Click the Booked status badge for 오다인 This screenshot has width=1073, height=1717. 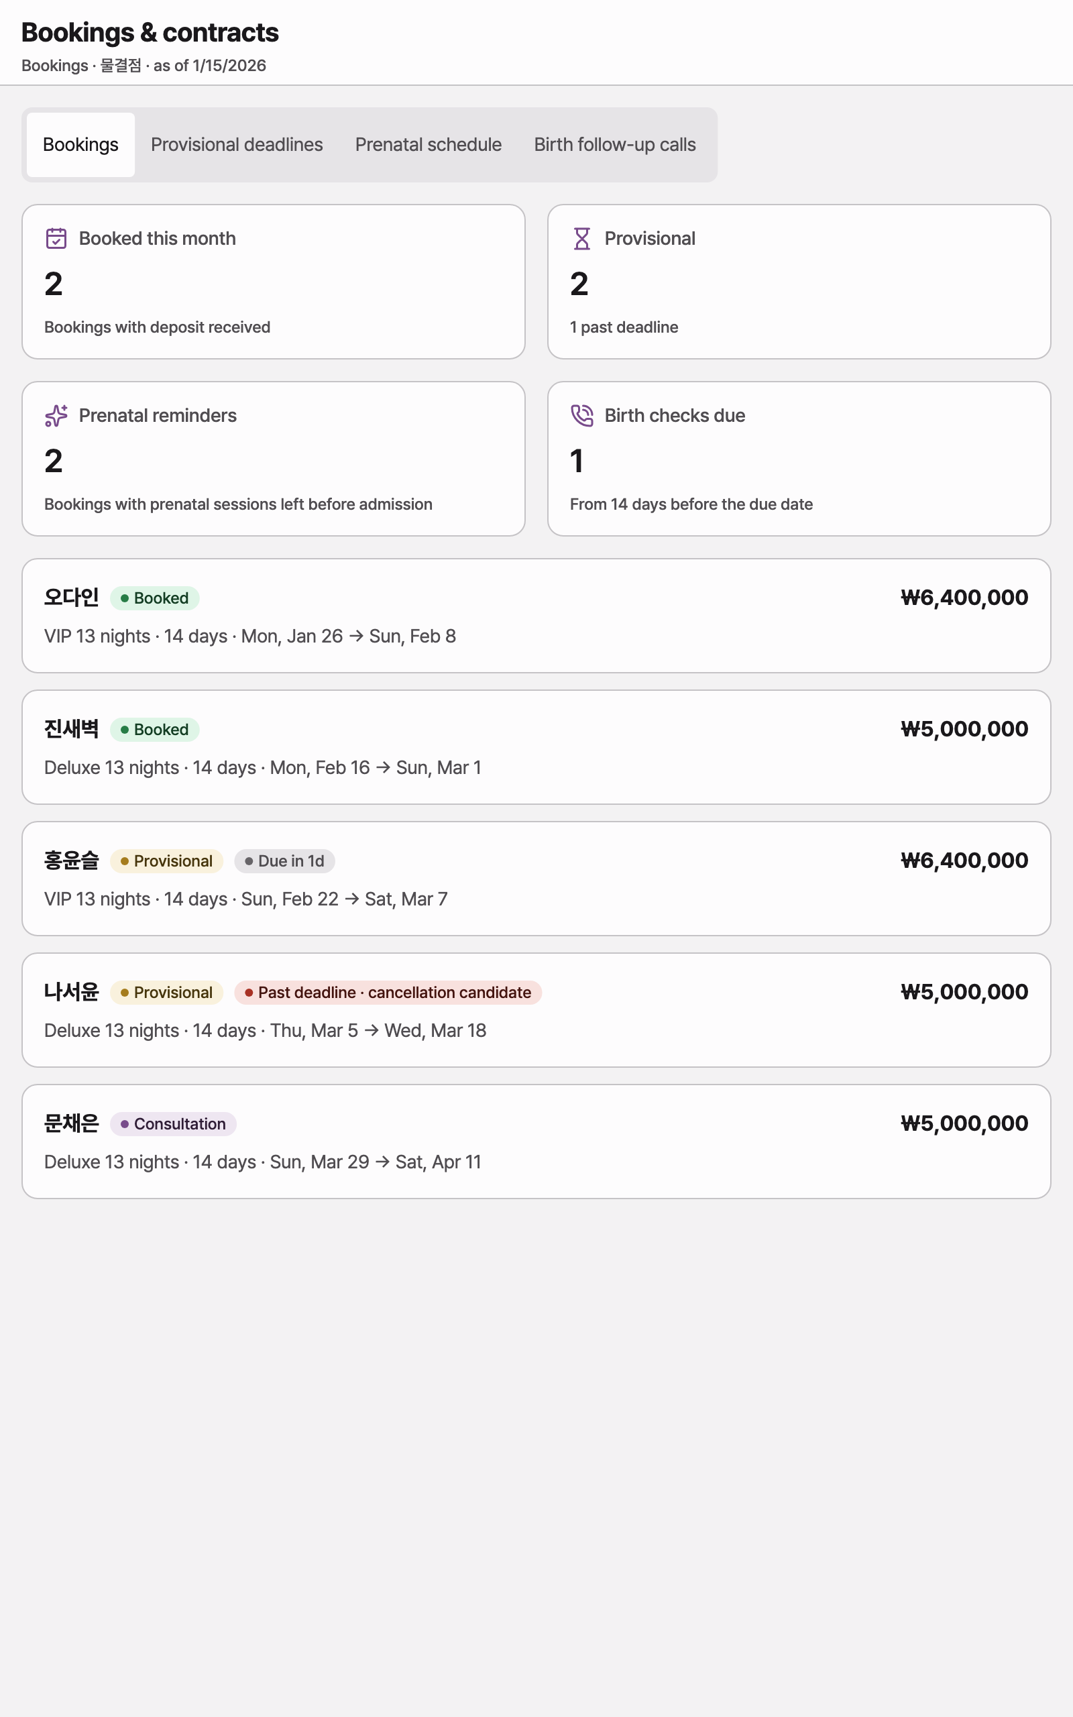pyautogui.click(x=155, y=598)
